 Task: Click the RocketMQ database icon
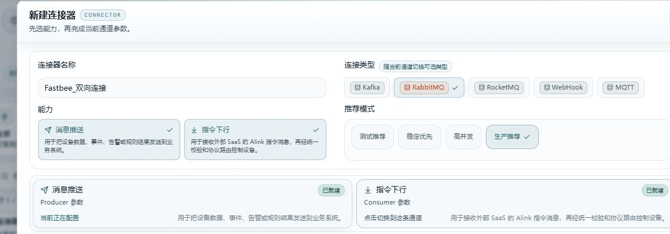(x=482, y=87)
